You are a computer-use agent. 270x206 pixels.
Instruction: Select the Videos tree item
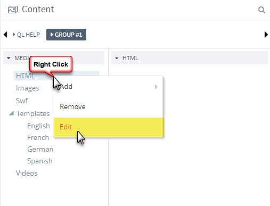click(x=27, y=173)
